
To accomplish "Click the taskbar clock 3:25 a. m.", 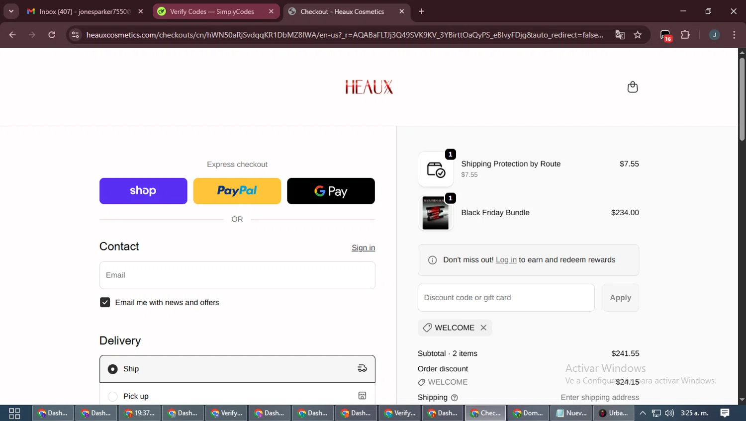I will [694, 413].
